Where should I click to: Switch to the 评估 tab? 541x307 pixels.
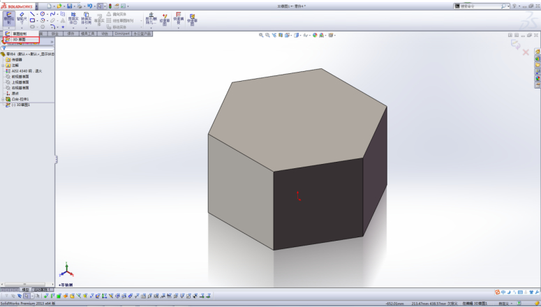(105, 33)
